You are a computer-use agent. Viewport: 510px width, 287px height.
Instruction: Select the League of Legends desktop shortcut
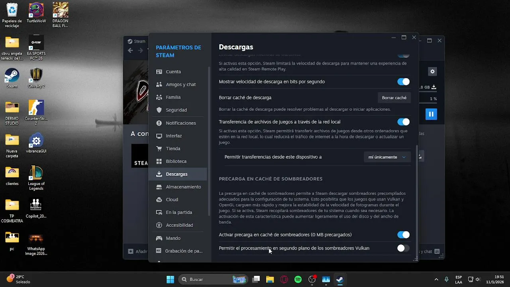tap(36, 178)
